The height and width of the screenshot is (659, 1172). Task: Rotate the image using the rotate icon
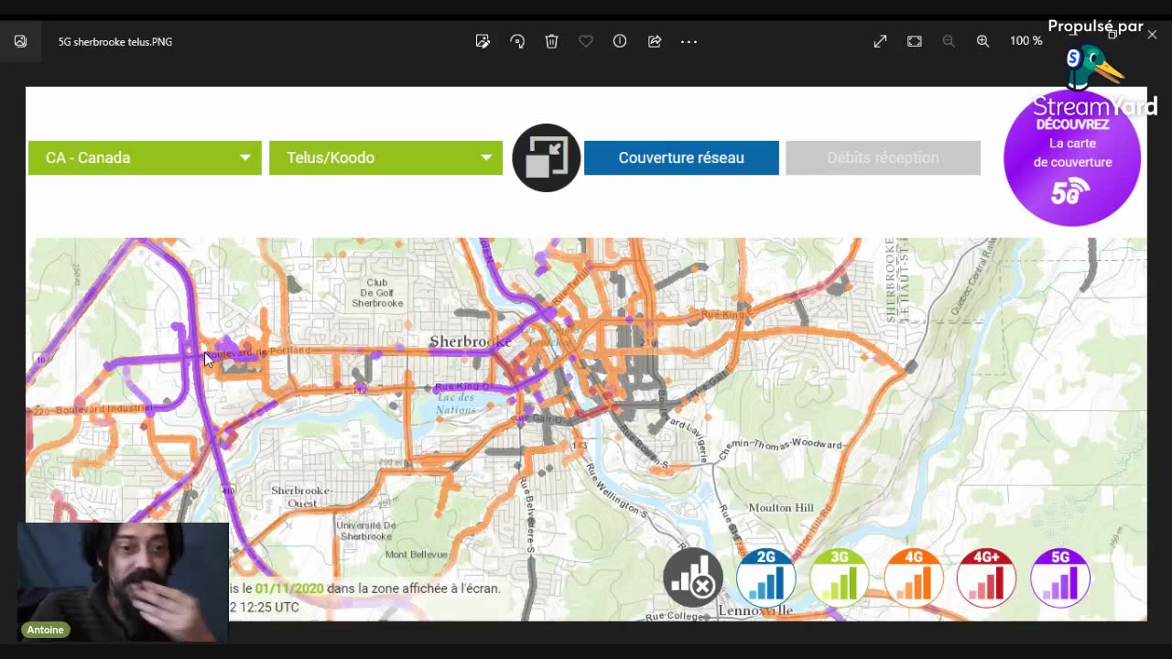(x=517, y=41)
